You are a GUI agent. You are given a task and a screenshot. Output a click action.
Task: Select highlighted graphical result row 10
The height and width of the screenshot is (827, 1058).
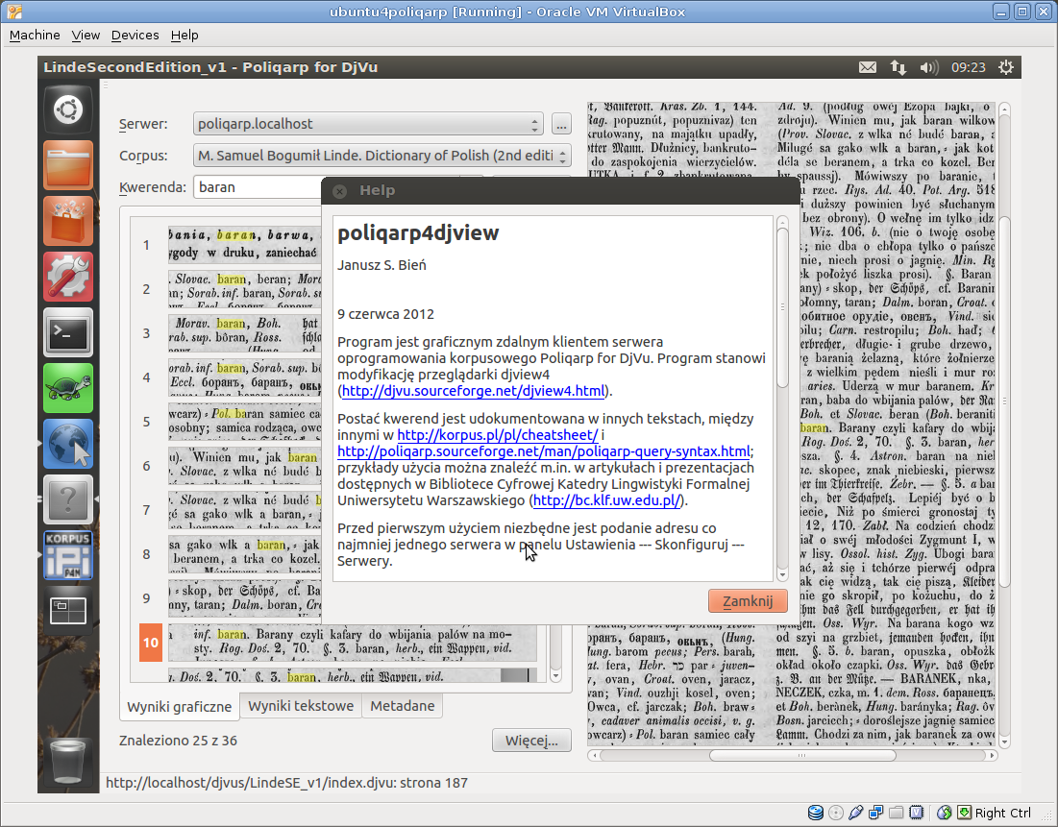click(x=338, y=643)
